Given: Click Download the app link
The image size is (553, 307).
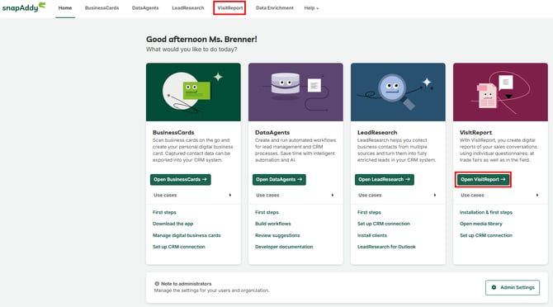Looking at the screenshot, I should point(173,224).
